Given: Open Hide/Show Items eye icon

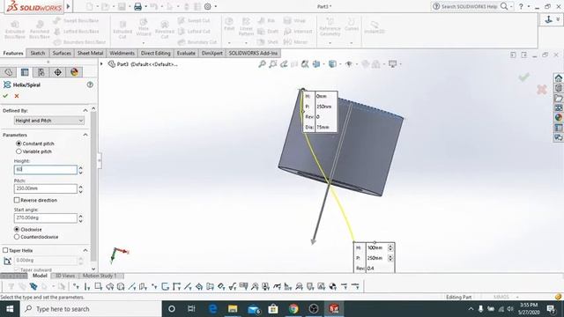Looking at the screenshot, I should (x=349, y=64).
